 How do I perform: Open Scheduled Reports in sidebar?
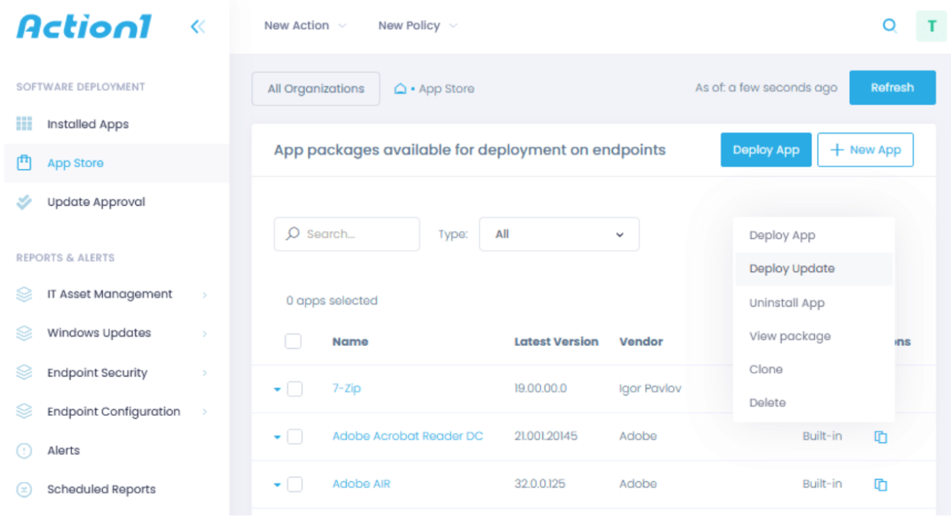101,489
